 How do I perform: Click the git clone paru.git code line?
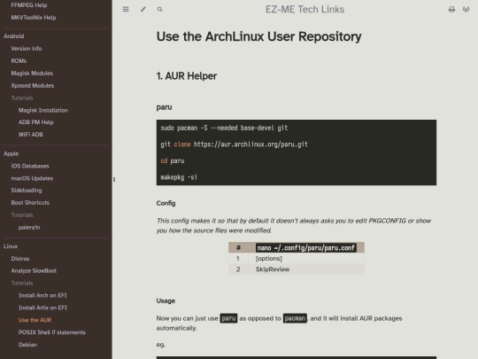click(x=234, y=144)
